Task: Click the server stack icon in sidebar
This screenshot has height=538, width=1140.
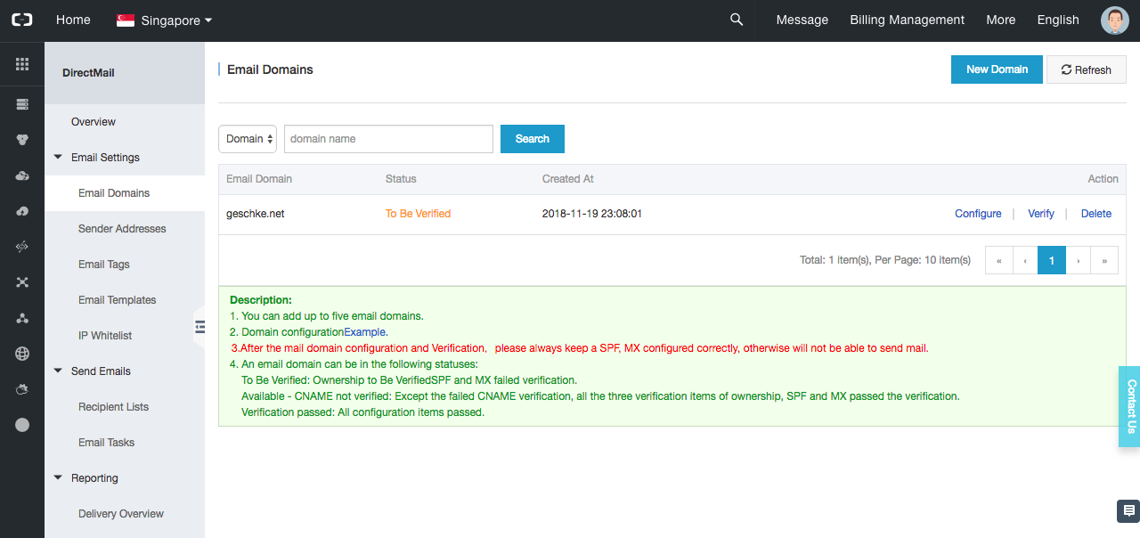Action: point(22,104)
